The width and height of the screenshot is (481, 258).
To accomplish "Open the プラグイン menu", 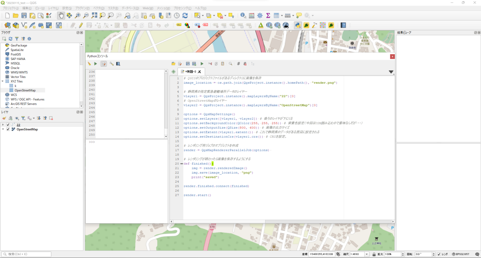I will point(82,8).
